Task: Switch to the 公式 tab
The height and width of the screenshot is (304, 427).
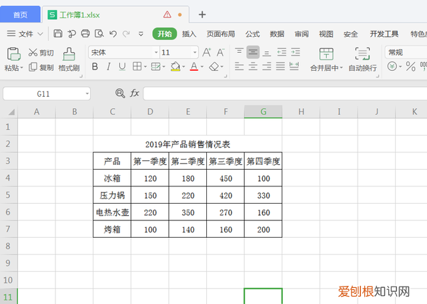Action: tap(252, 34)
